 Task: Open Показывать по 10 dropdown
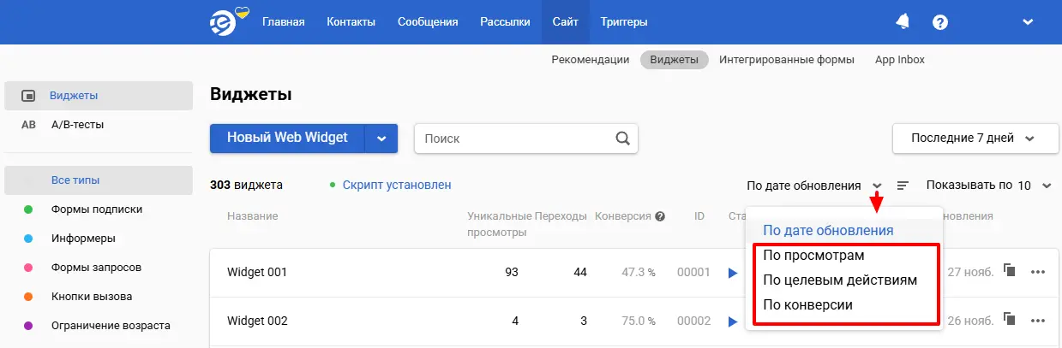989,186
